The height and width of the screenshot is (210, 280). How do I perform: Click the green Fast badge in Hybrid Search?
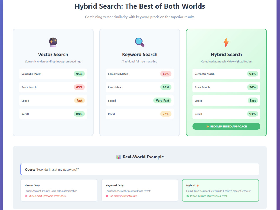click(253, 101)
